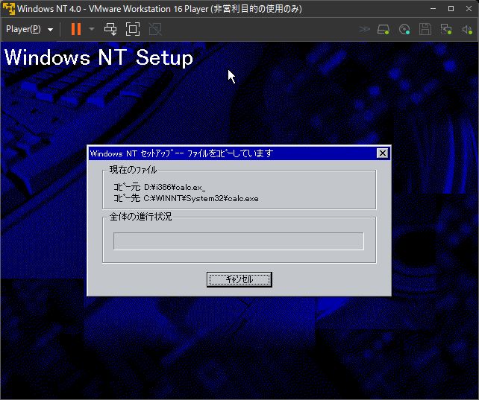Open the CD/DVD drive device icon

pyautogui.click(x=404, y=29)
